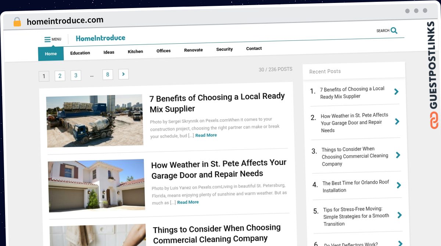Open the Education menu tab
Image resolution: width=441 pixels, height=246 pixels.
pos(80,53)
